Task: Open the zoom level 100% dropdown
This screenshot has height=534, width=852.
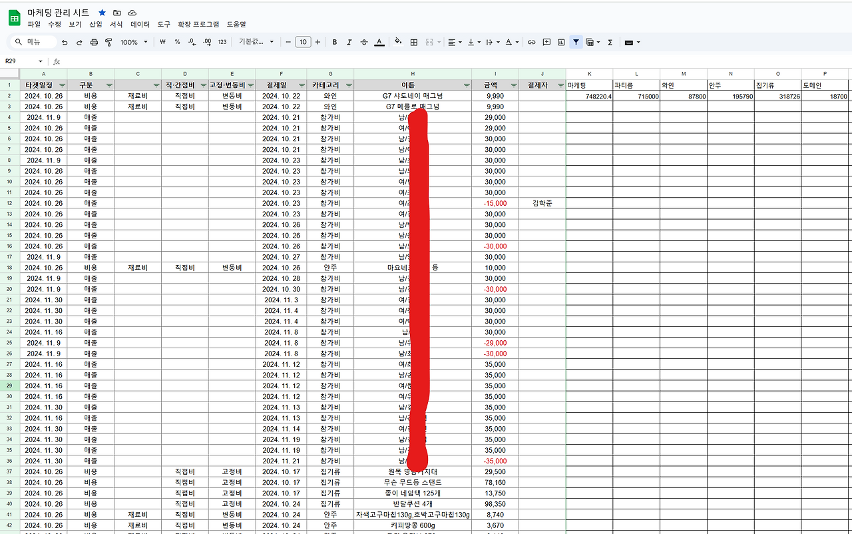Action: point(134,42)
